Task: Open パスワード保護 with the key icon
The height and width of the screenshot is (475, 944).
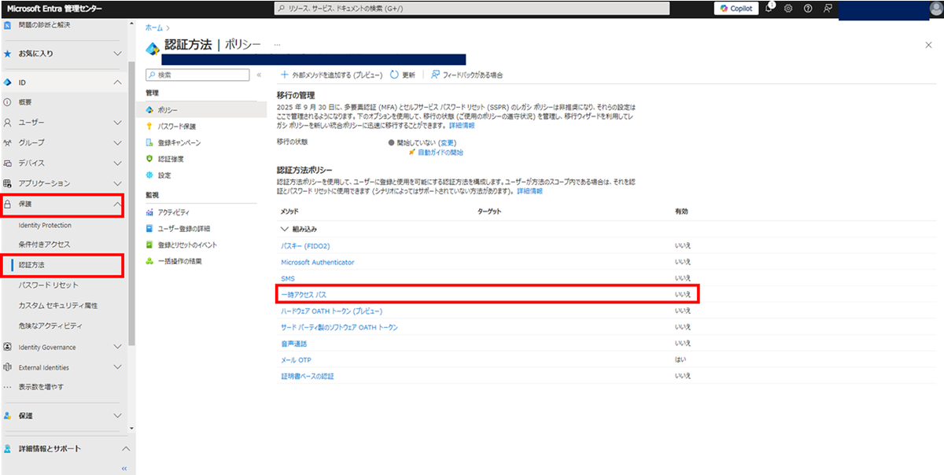Action: [x=176, y=126]
